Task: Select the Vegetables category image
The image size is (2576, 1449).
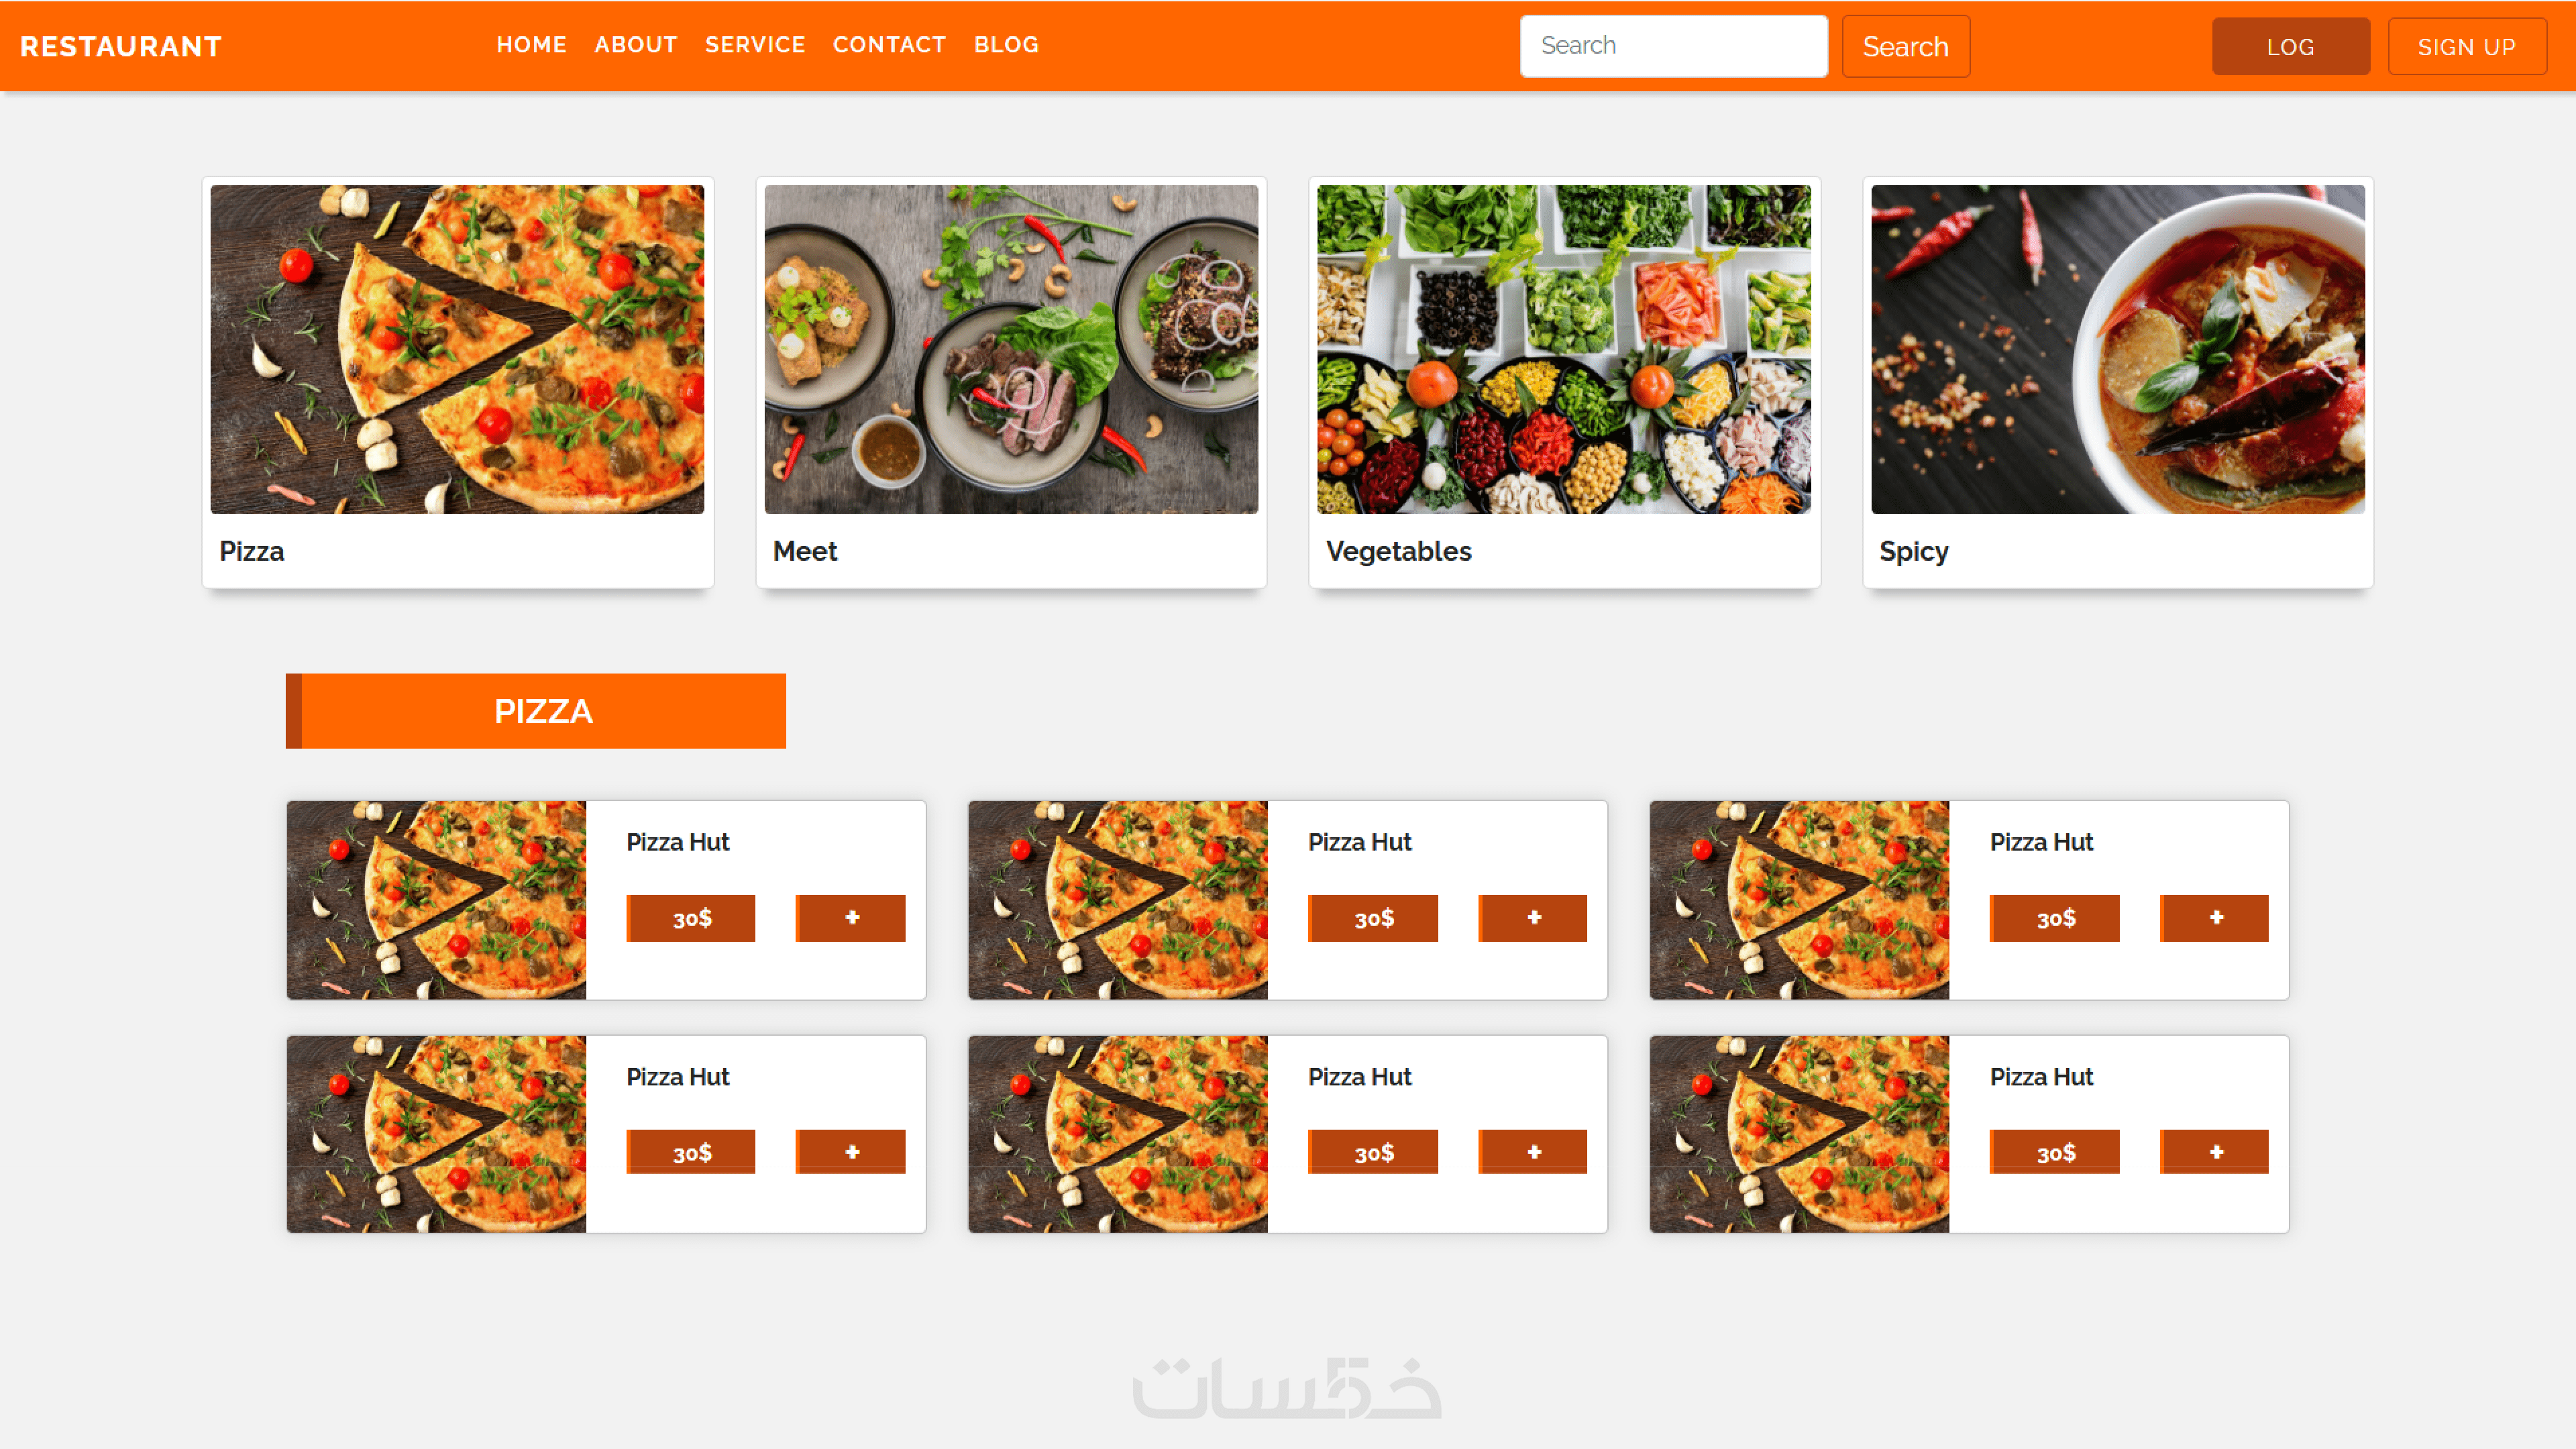Action: 1564,349
